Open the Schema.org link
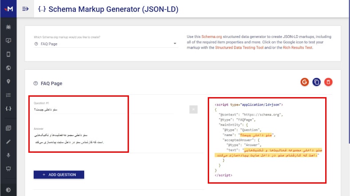Viewport: 350px width, 196px height. [x=212, y=37]
